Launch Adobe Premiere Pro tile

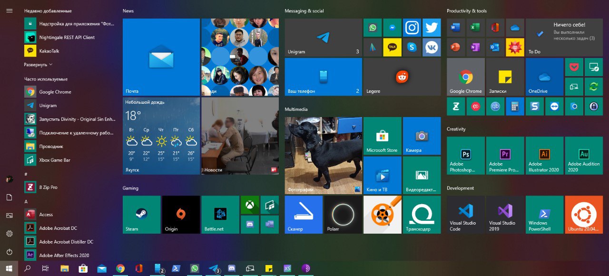[505, 156]
